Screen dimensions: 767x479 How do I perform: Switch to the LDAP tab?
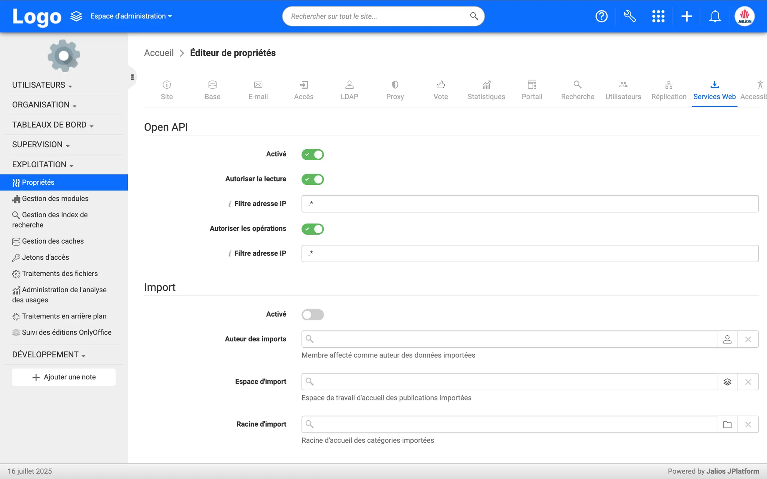349,90
